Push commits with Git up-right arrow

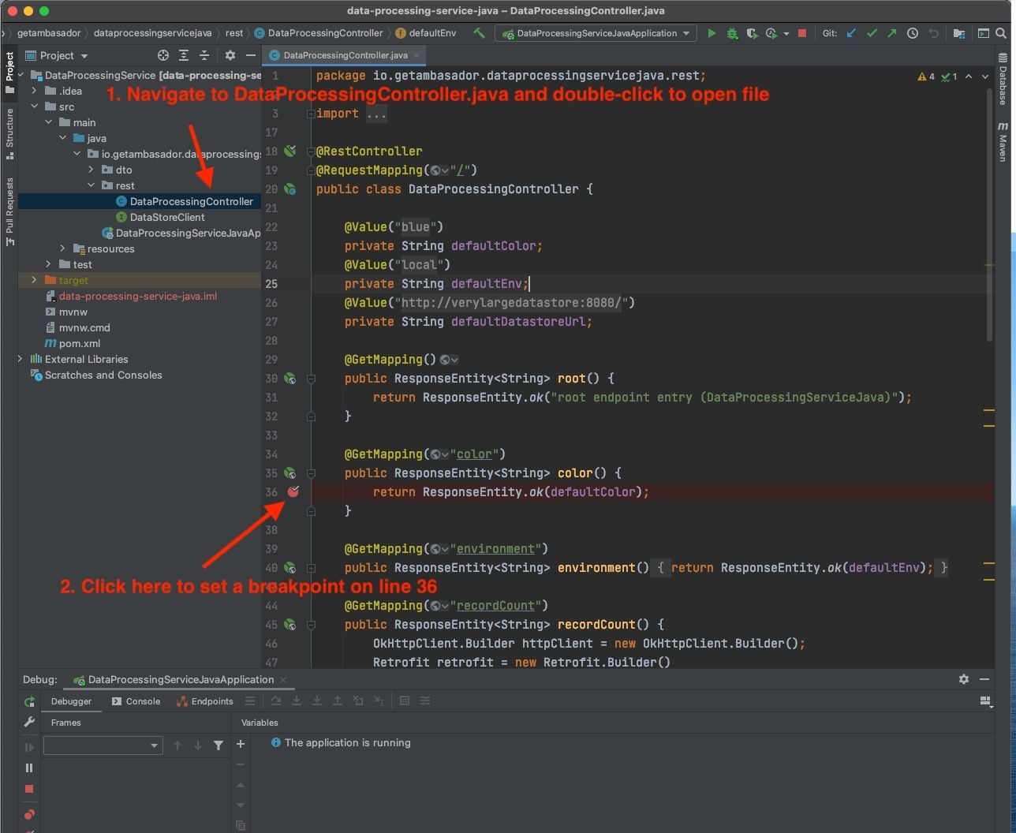click(x=892, y=33)
